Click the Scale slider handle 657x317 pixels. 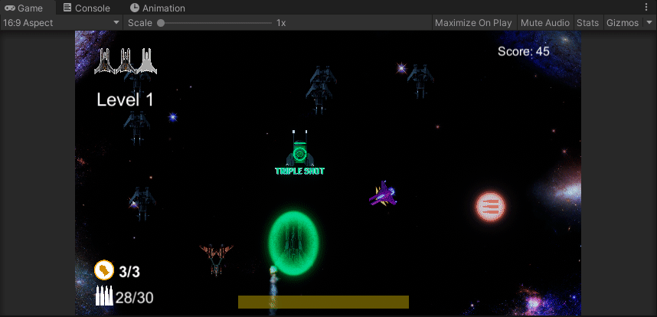(x=161, y=23)
